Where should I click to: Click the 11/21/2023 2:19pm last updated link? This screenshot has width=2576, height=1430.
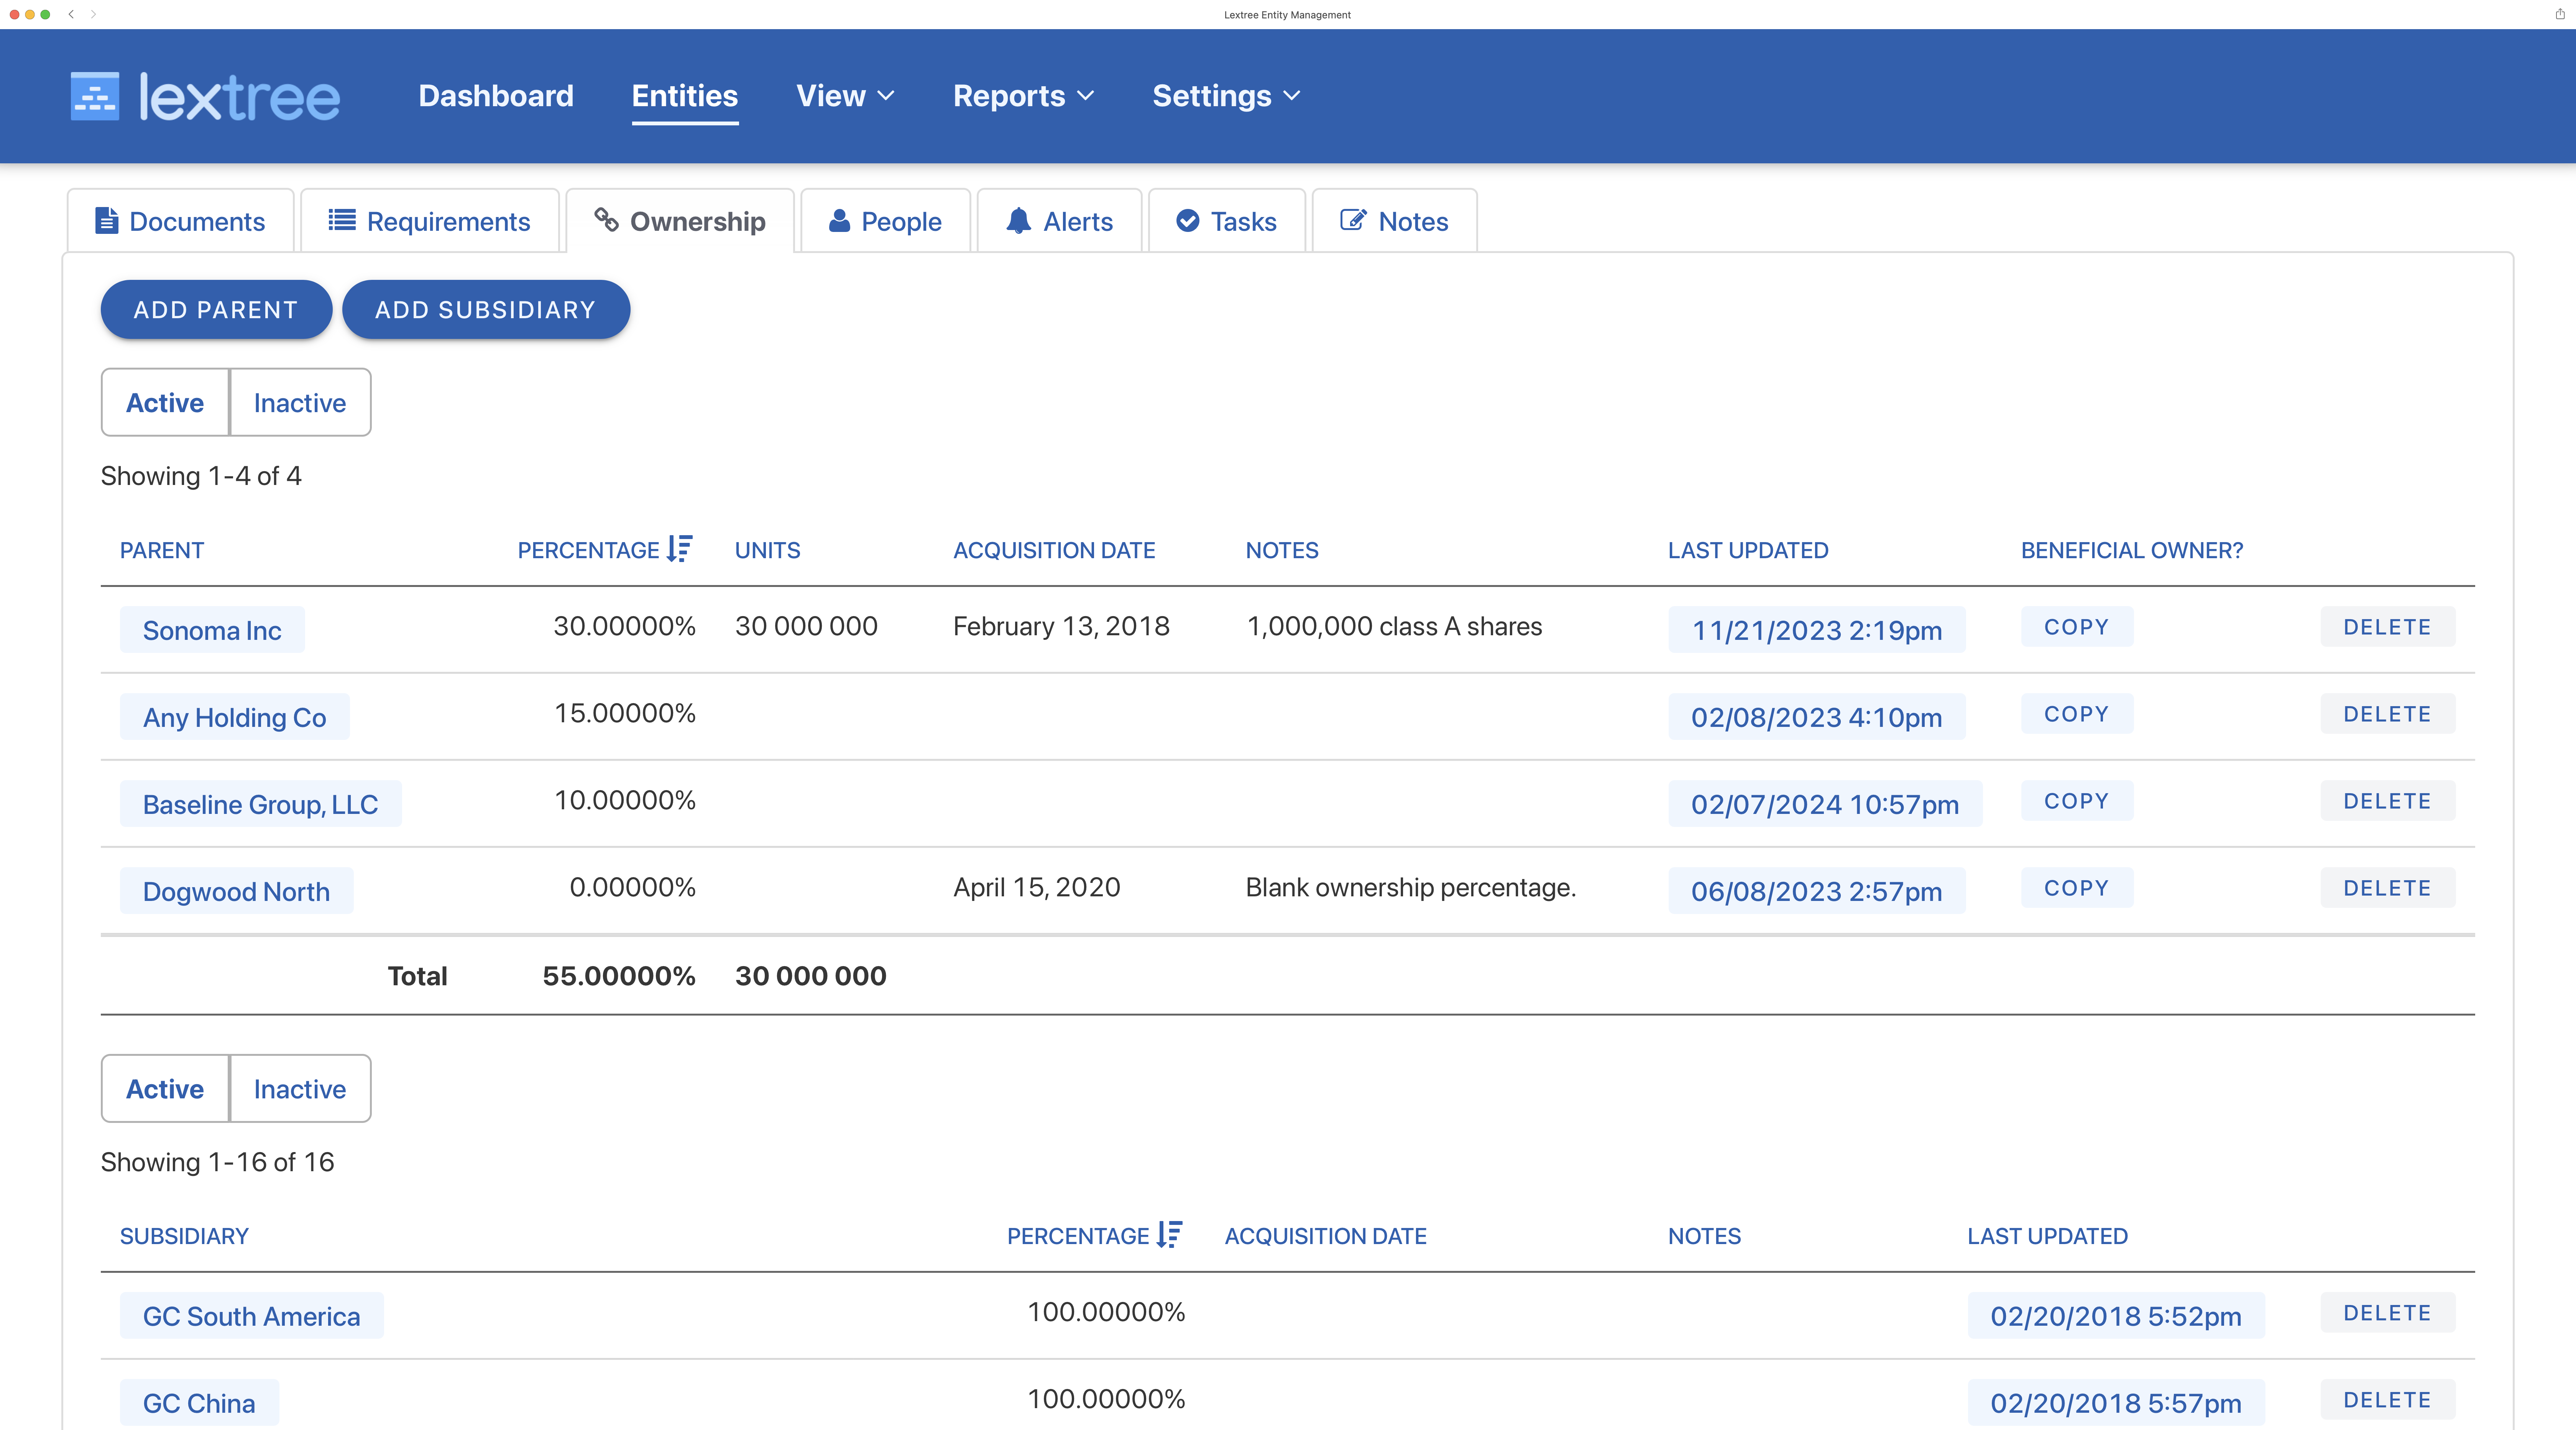pos(1817,630)
